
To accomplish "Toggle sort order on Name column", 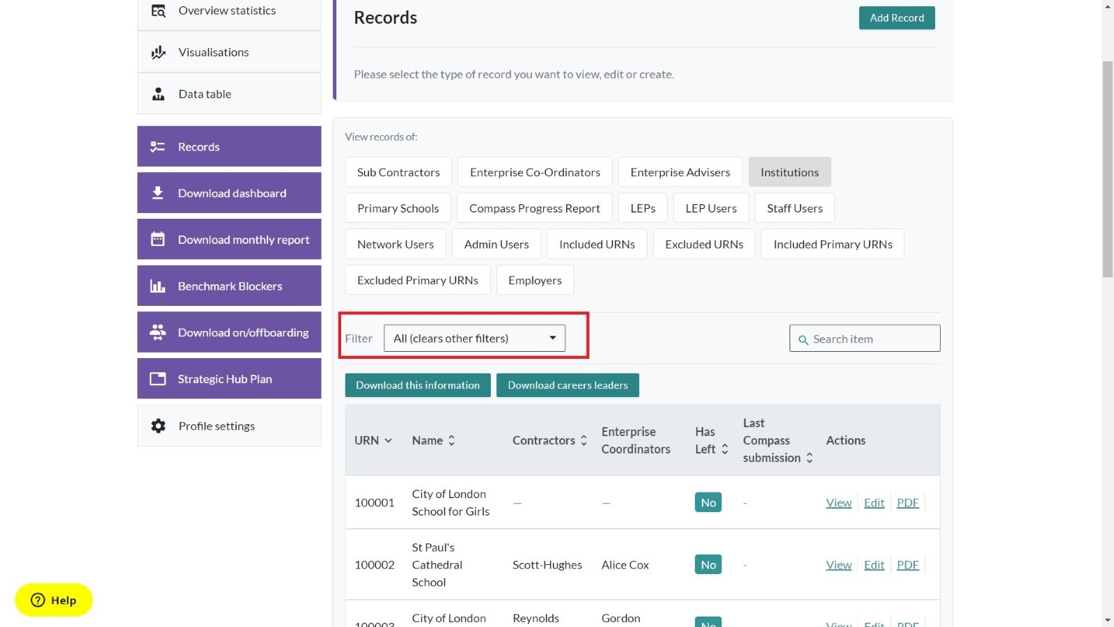I will pyautogui.click(x=452, y=440).
